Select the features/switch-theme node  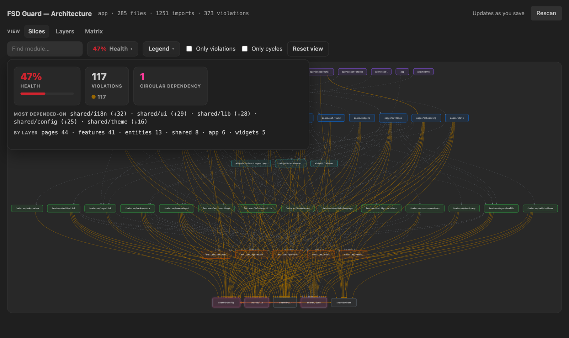540,208
